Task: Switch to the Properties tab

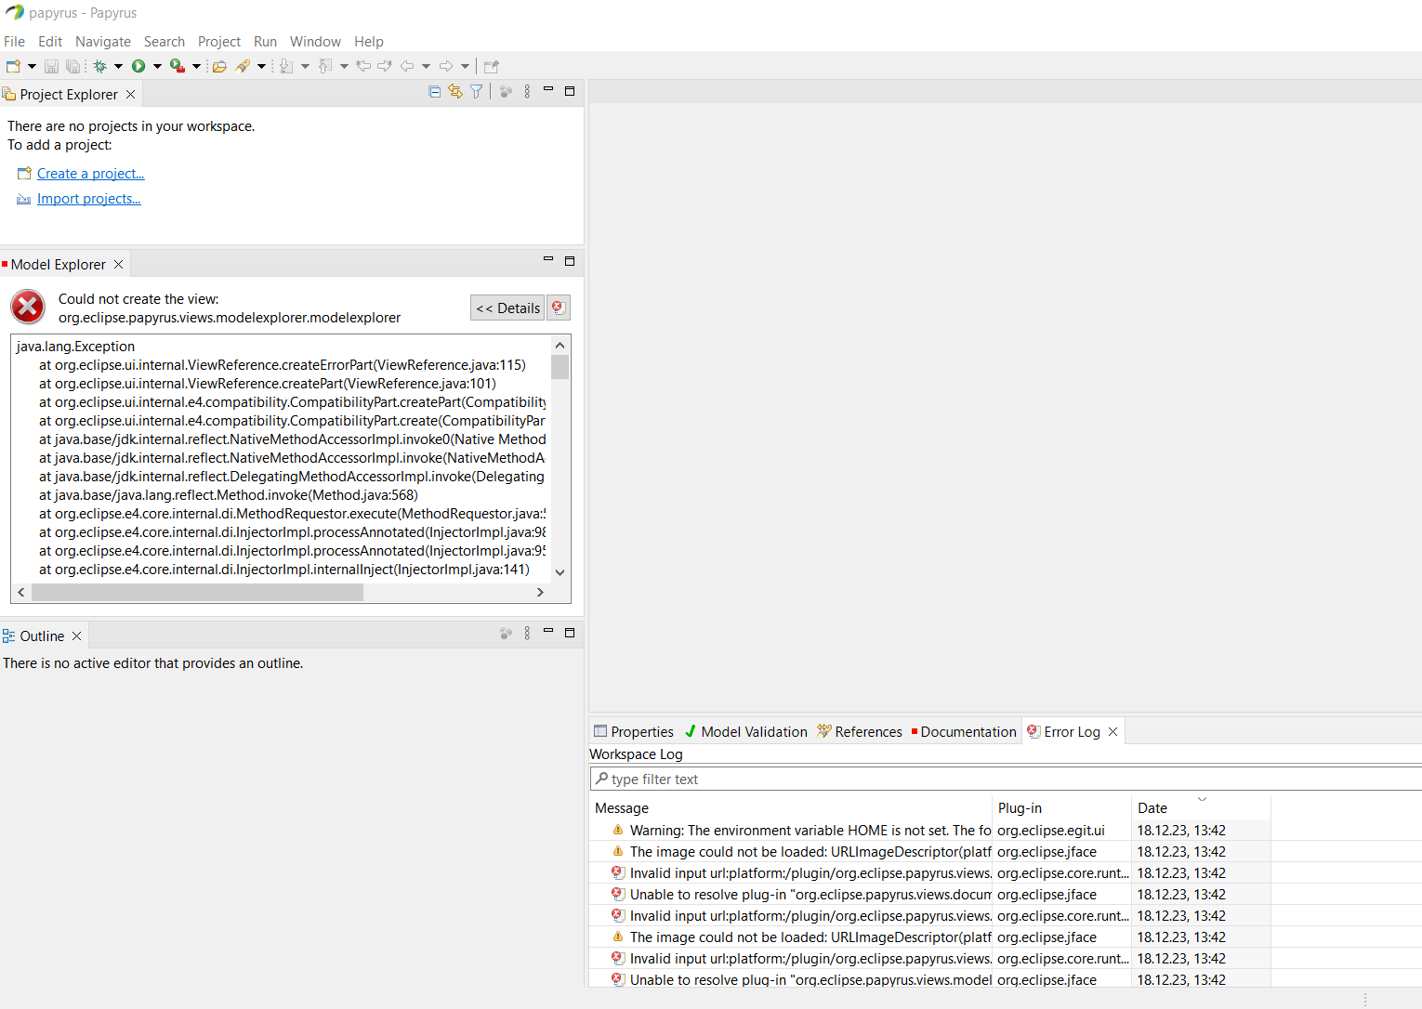Action: coord(634,732)
